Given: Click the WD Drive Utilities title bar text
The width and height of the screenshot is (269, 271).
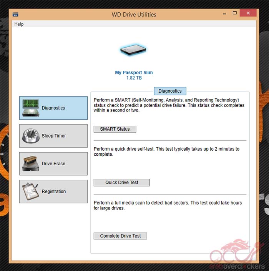Looking at the screenshot, I should (134, 15).
